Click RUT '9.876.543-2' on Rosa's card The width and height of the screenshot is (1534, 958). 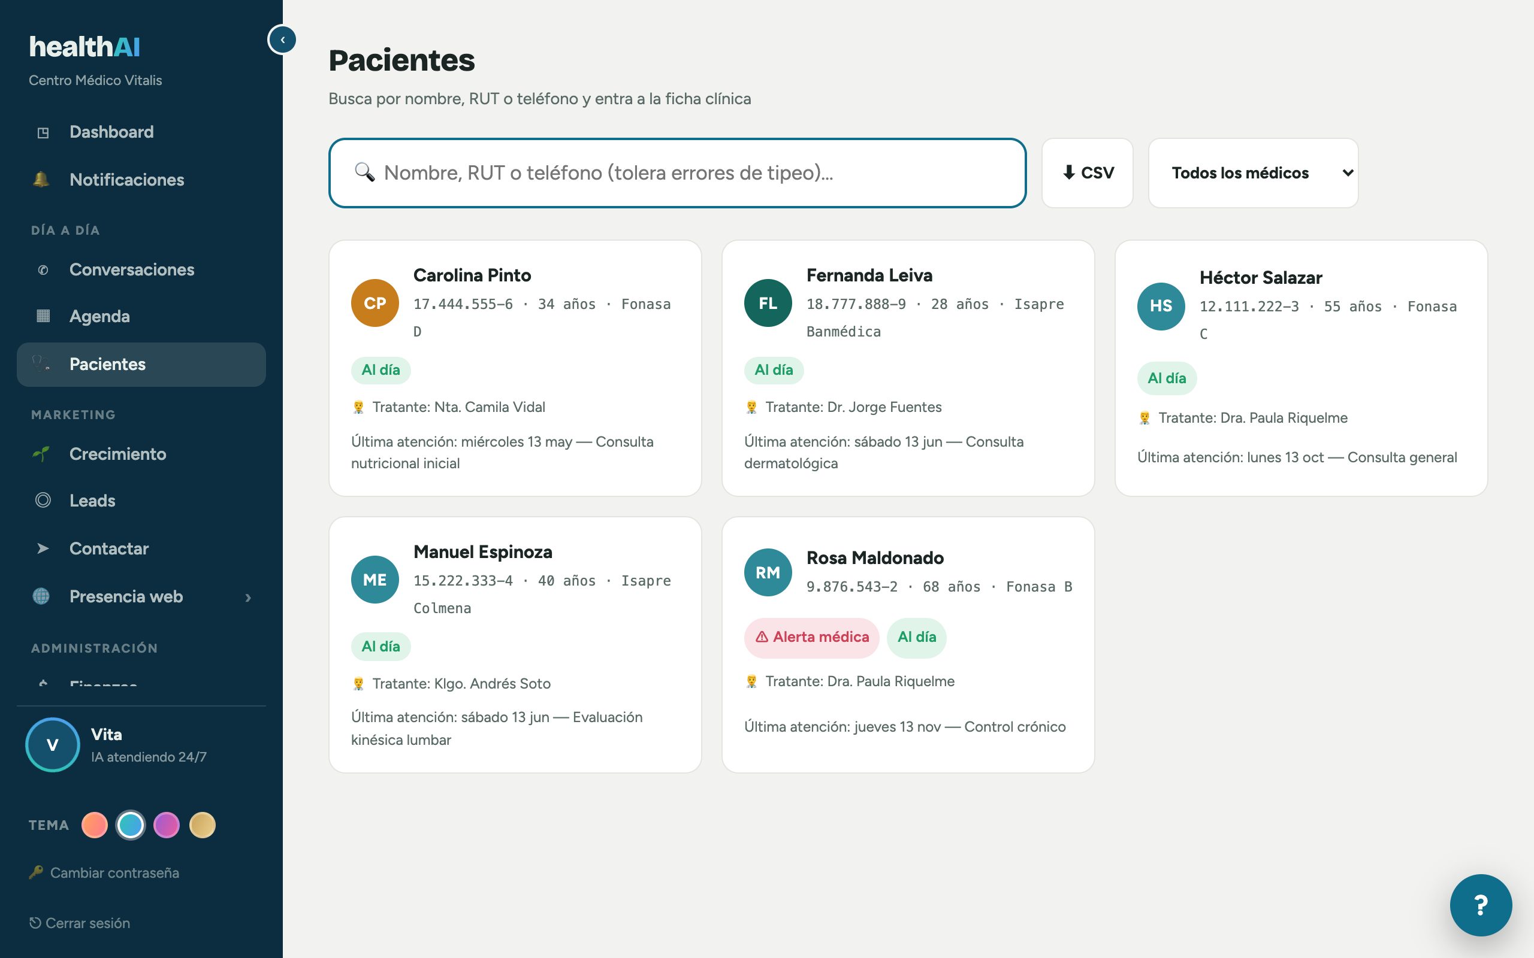[x=851, y=587]
